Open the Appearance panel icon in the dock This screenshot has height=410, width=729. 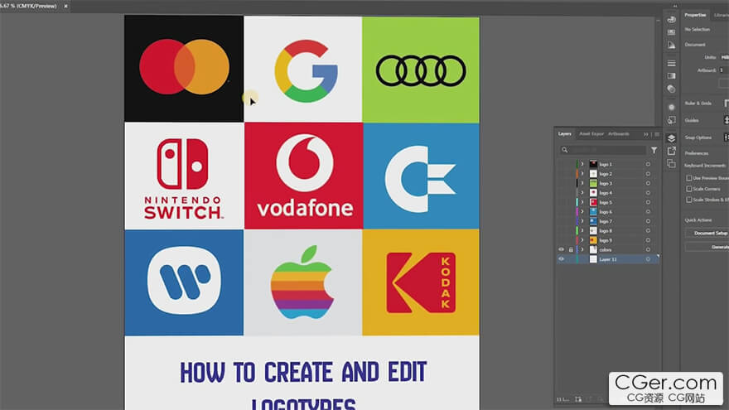pyautogui.click(x=671, y=108)
